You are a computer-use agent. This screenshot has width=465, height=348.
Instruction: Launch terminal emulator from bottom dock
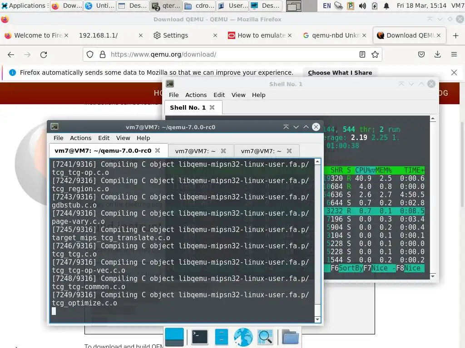(x=200, y=337)
